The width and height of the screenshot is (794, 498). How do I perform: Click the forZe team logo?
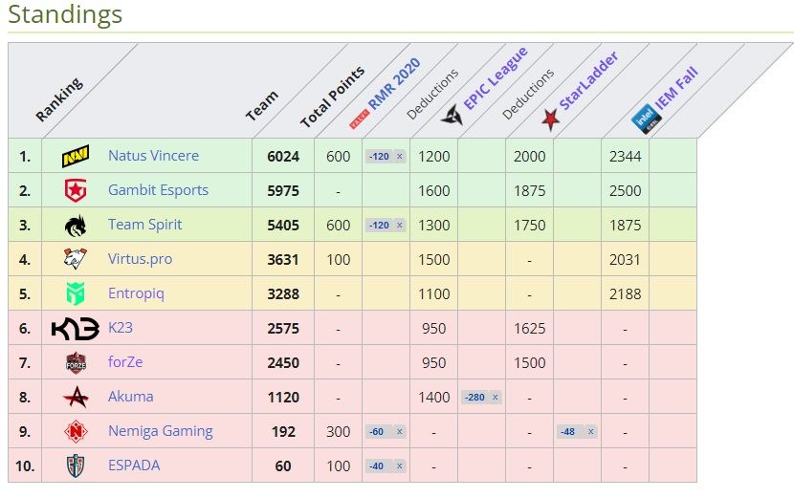click(x=76, y=363)
